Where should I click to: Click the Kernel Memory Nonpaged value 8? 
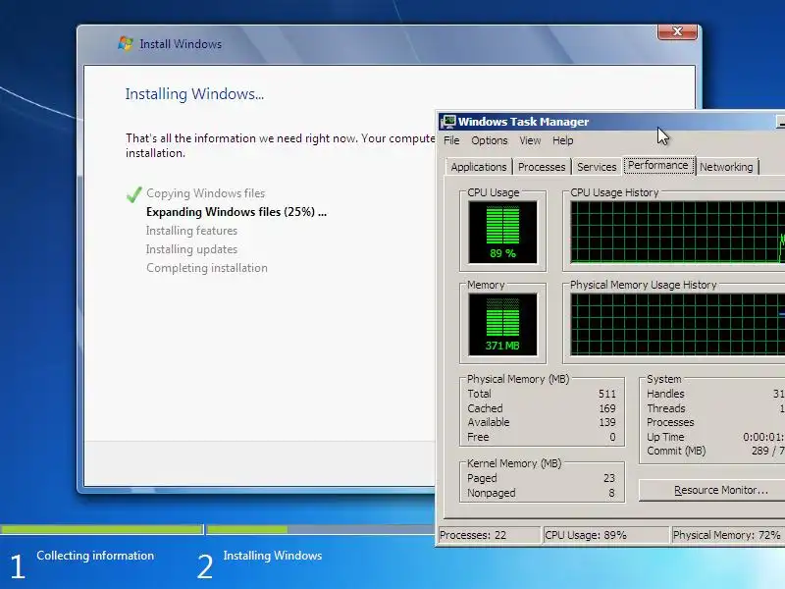[x=611, y=493]
